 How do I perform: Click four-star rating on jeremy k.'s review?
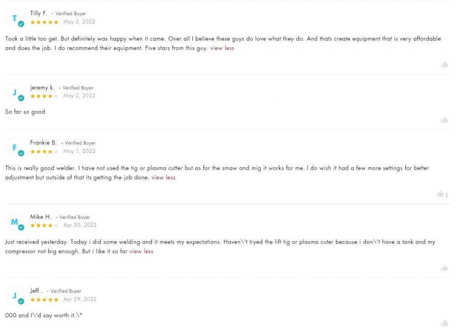(44, 96)
